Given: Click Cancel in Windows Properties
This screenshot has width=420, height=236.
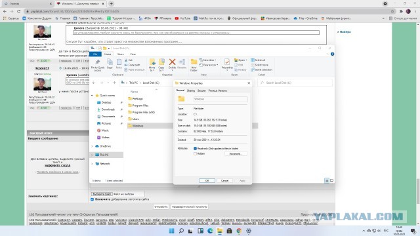Looking at the screenshot, I should pos(224,181).
